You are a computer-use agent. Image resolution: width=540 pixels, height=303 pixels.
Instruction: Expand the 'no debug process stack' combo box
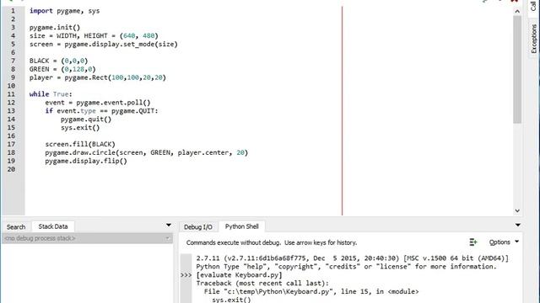pos(87,238)
